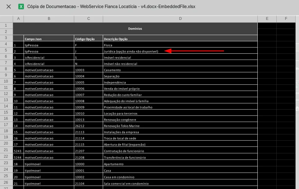Image resolution: width=299 pixels, height=189 pixels.
Task: Select row 5 header number
Action: [6, 50]
